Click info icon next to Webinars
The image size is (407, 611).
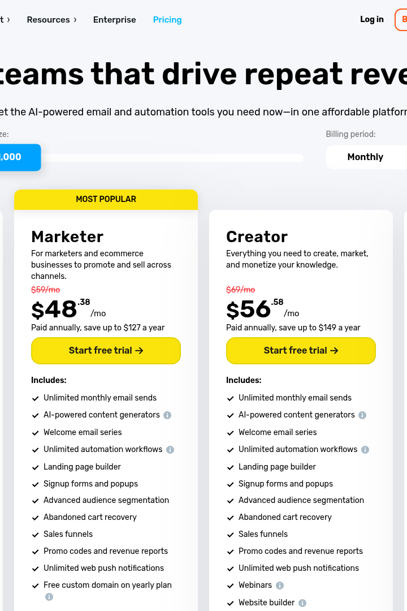click(280, 586)
